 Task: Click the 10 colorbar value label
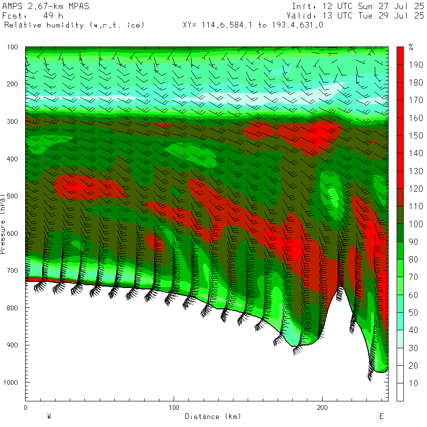tap(413, 383)
